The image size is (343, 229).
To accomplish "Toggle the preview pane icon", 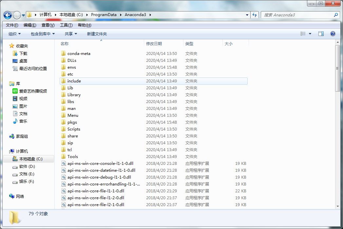I will point(321,34).
